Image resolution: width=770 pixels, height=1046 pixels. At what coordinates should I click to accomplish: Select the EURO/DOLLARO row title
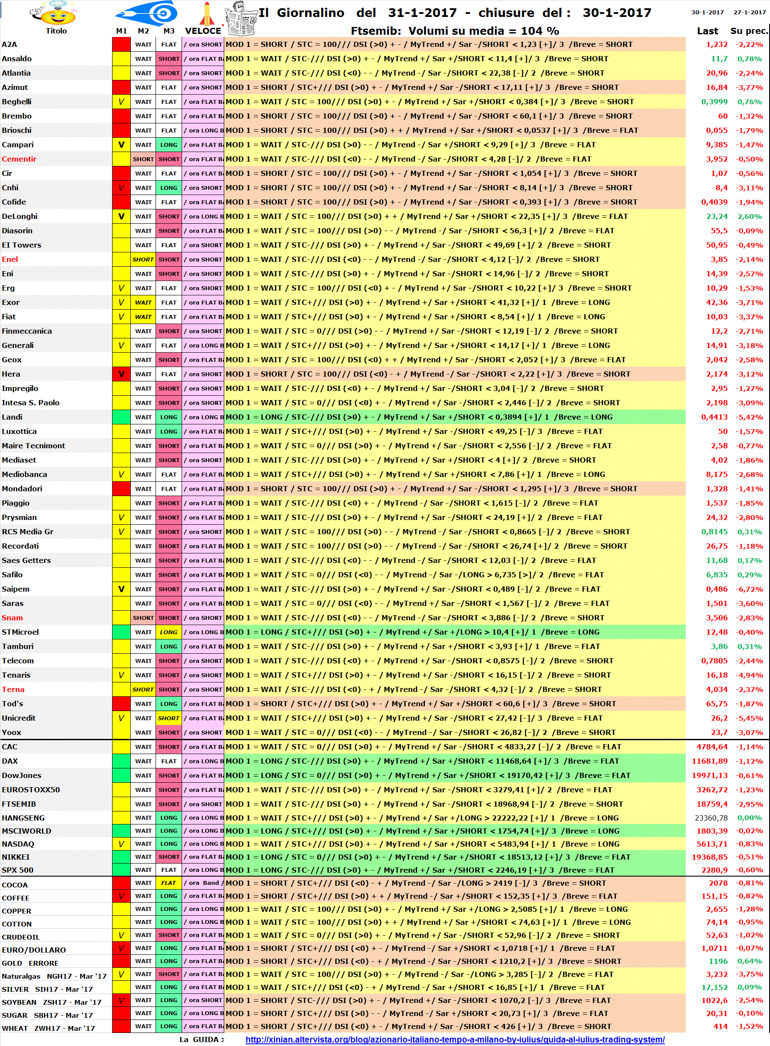click(x=33, y=950)
